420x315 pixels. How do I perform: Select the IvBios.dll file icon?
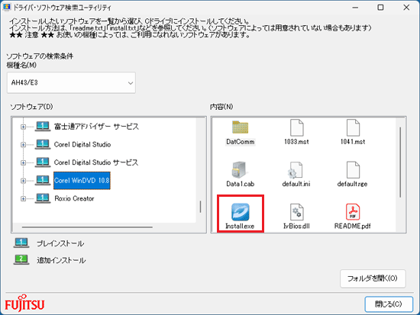[296, 212]
